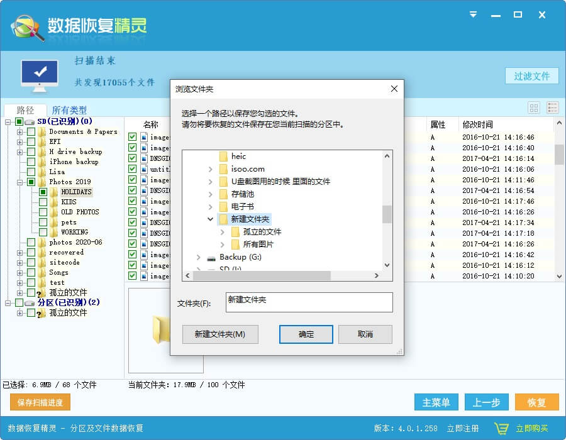Viewport: 566px width, 440px height.
Task: Toggle the checkbox for Documents & Papers
Action: pyautogui.click(x=31, y=131)
